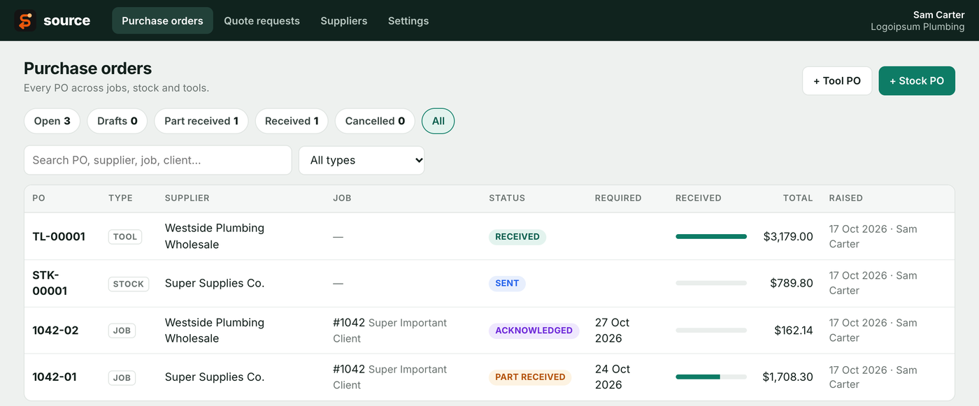Click received progress bar for TL-00001

(x=711, y=237)
